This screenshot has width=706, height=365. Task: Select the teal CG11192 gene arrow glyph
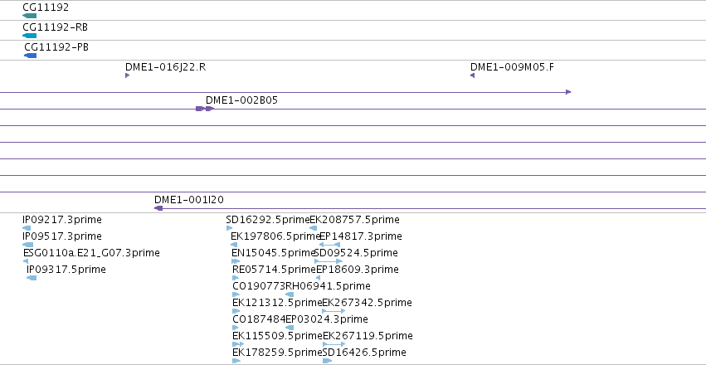(29, 16)
